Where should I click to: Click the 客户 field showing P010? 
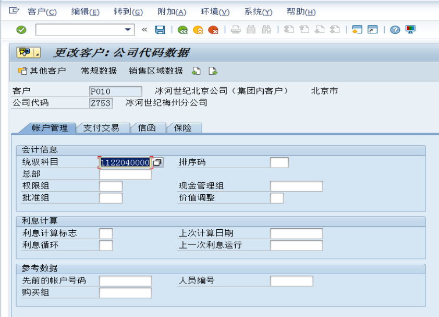pos(115,91)
